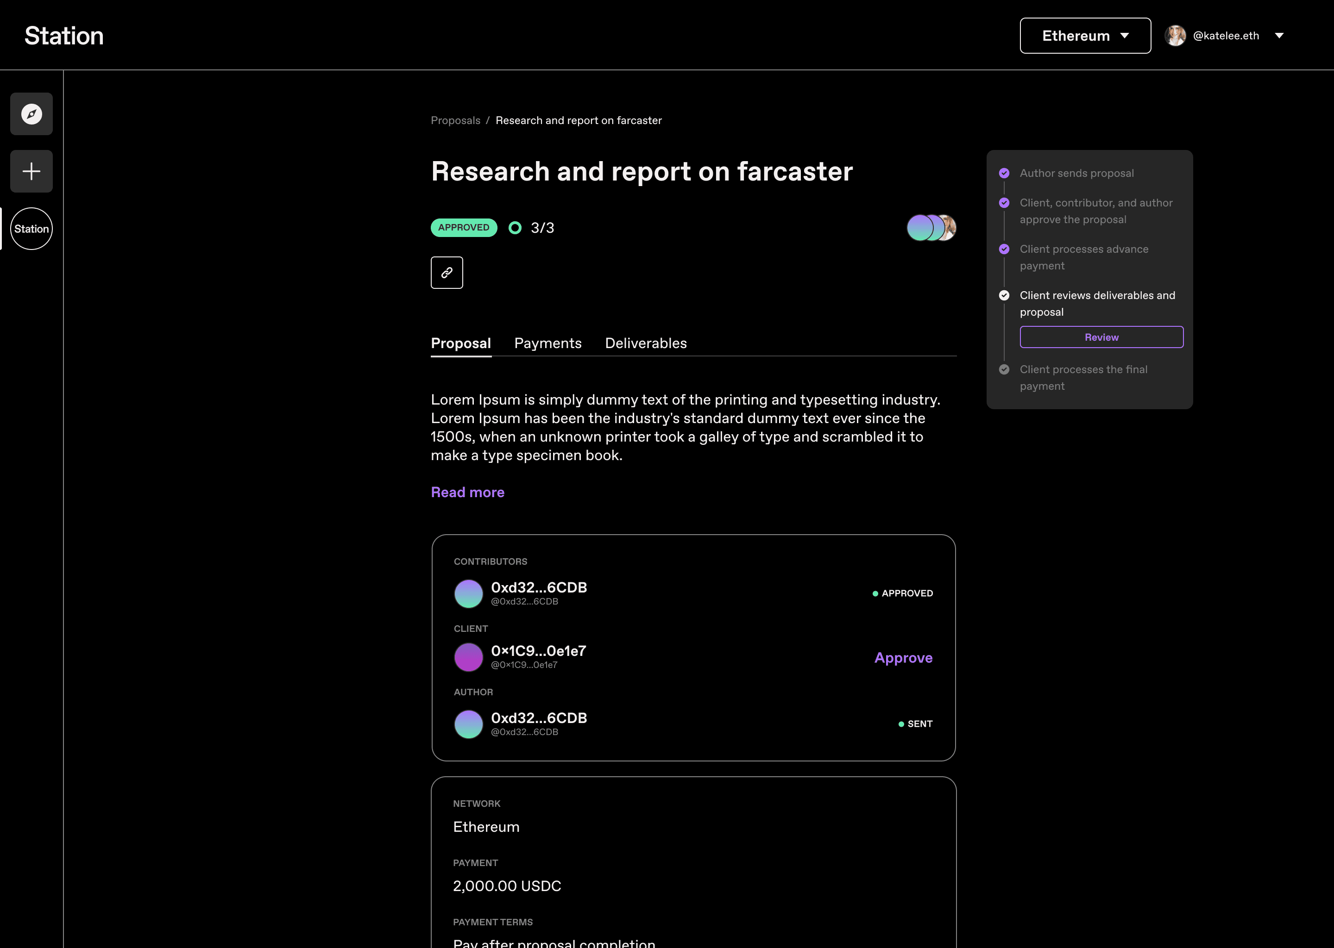Switch to the Deliverables tab
The image size is (1334, 948).
(x=646, y=343)
